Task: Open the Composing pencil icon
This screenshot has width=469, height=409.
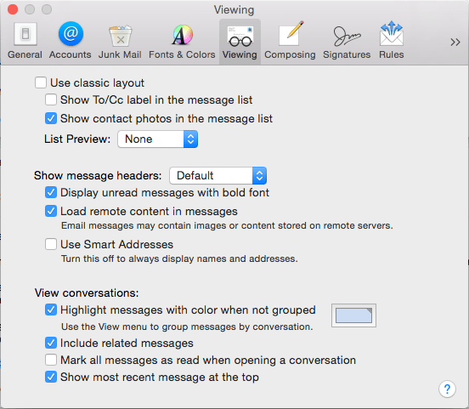Action: [290, 33]
